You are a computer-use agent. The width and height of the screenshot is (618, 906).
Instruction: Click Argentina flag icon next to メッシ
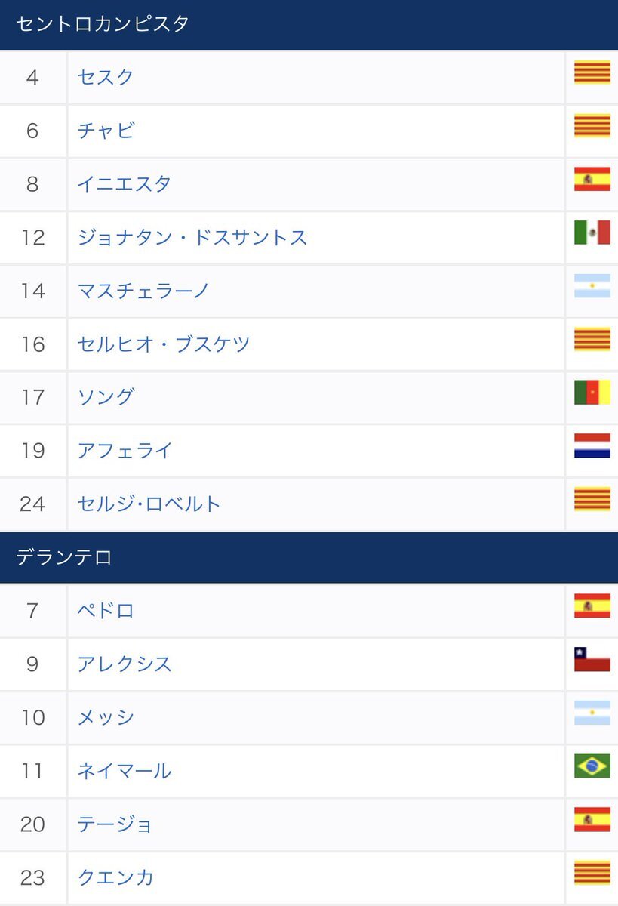pyautogui.click(x=592, y=713)
